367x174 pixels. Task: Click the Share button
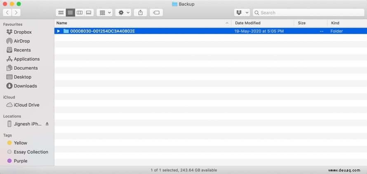141,13
